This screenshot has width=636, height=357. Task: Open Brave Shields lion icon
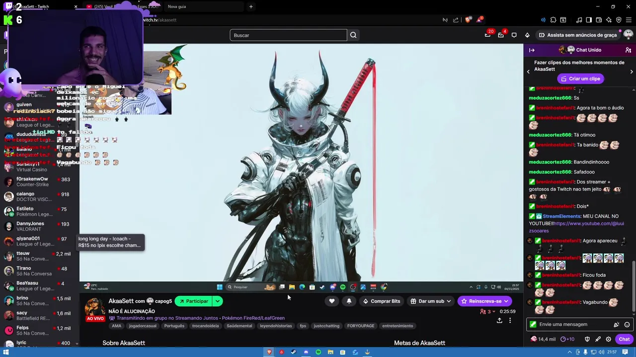468,20
